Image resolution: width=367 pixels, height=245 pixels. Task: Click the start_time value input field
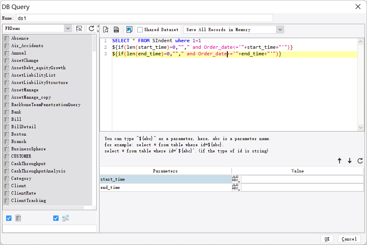[x=302, y=179]
